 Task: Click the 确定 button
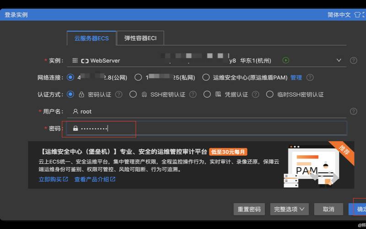click(358, 209)
